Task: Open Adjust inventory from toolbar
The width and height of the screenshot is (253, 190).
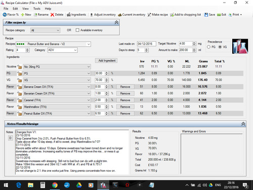Action: coord(103,15)
